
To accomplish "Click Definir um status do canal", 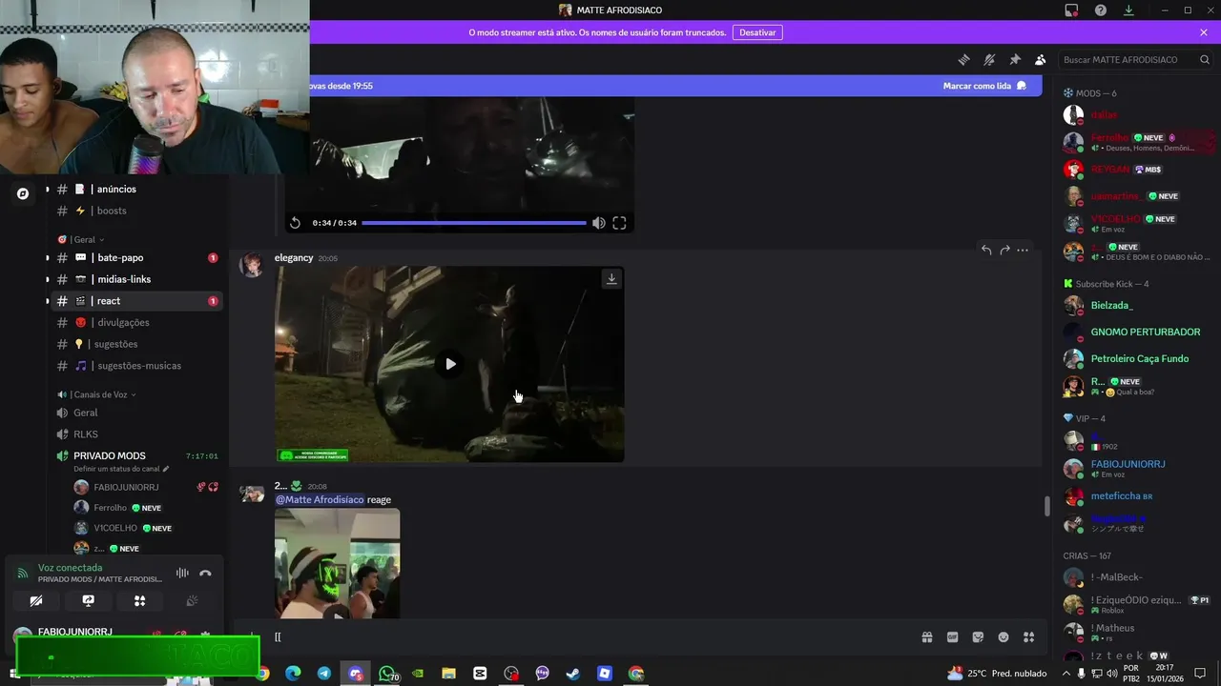I will (x=121, y=469).
